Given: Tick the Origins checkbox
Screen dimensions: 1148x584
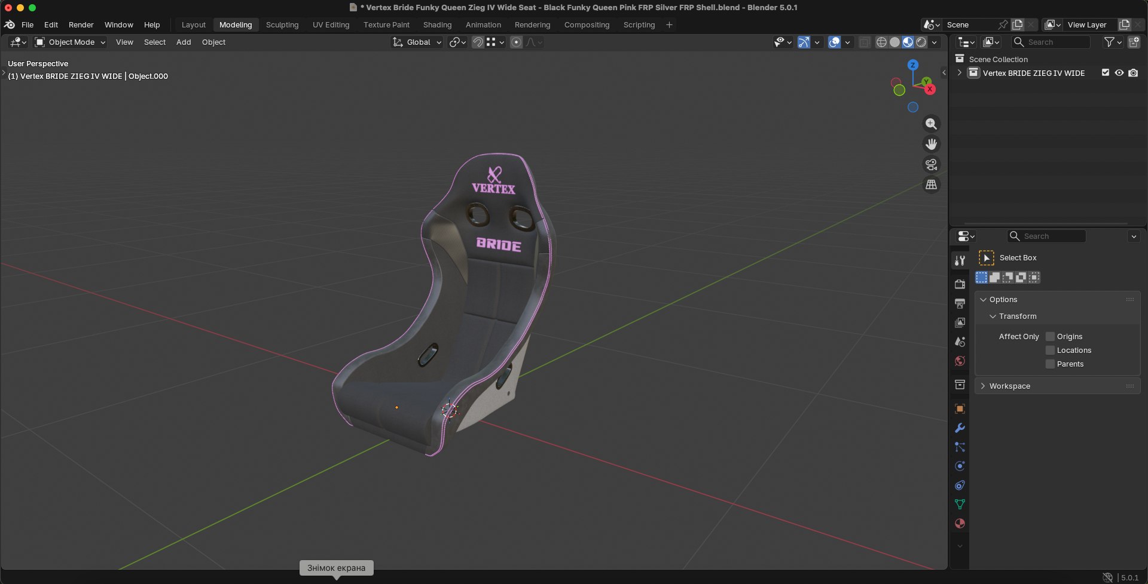Looking at the screenshot, I should pyautogui.click(x=1050, y=336).
